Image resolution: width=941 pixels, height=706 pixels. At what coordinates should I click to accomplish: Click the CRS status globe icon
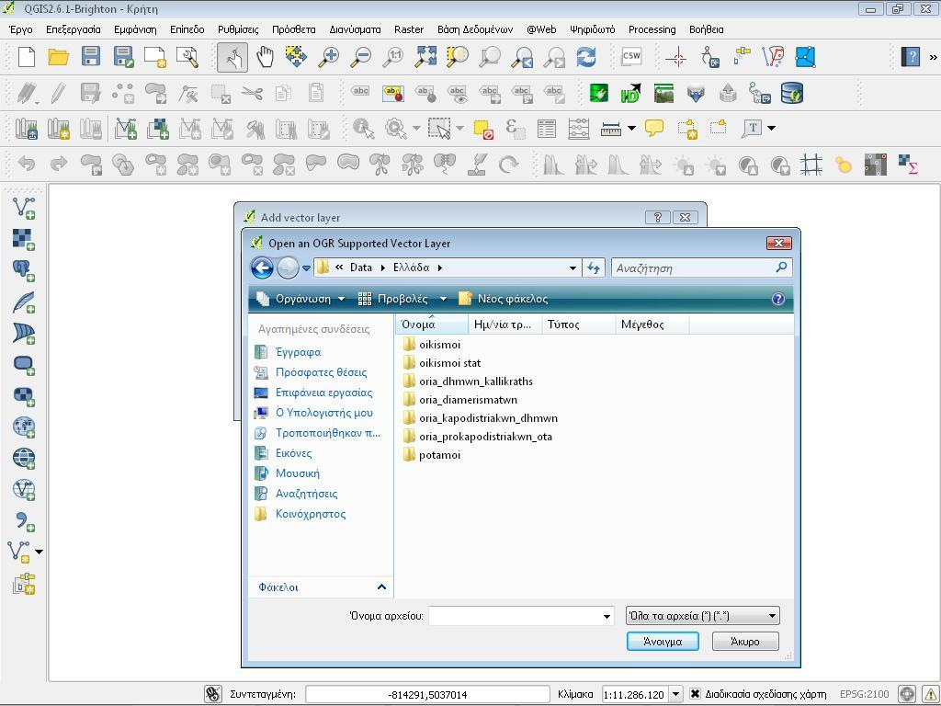906,694
